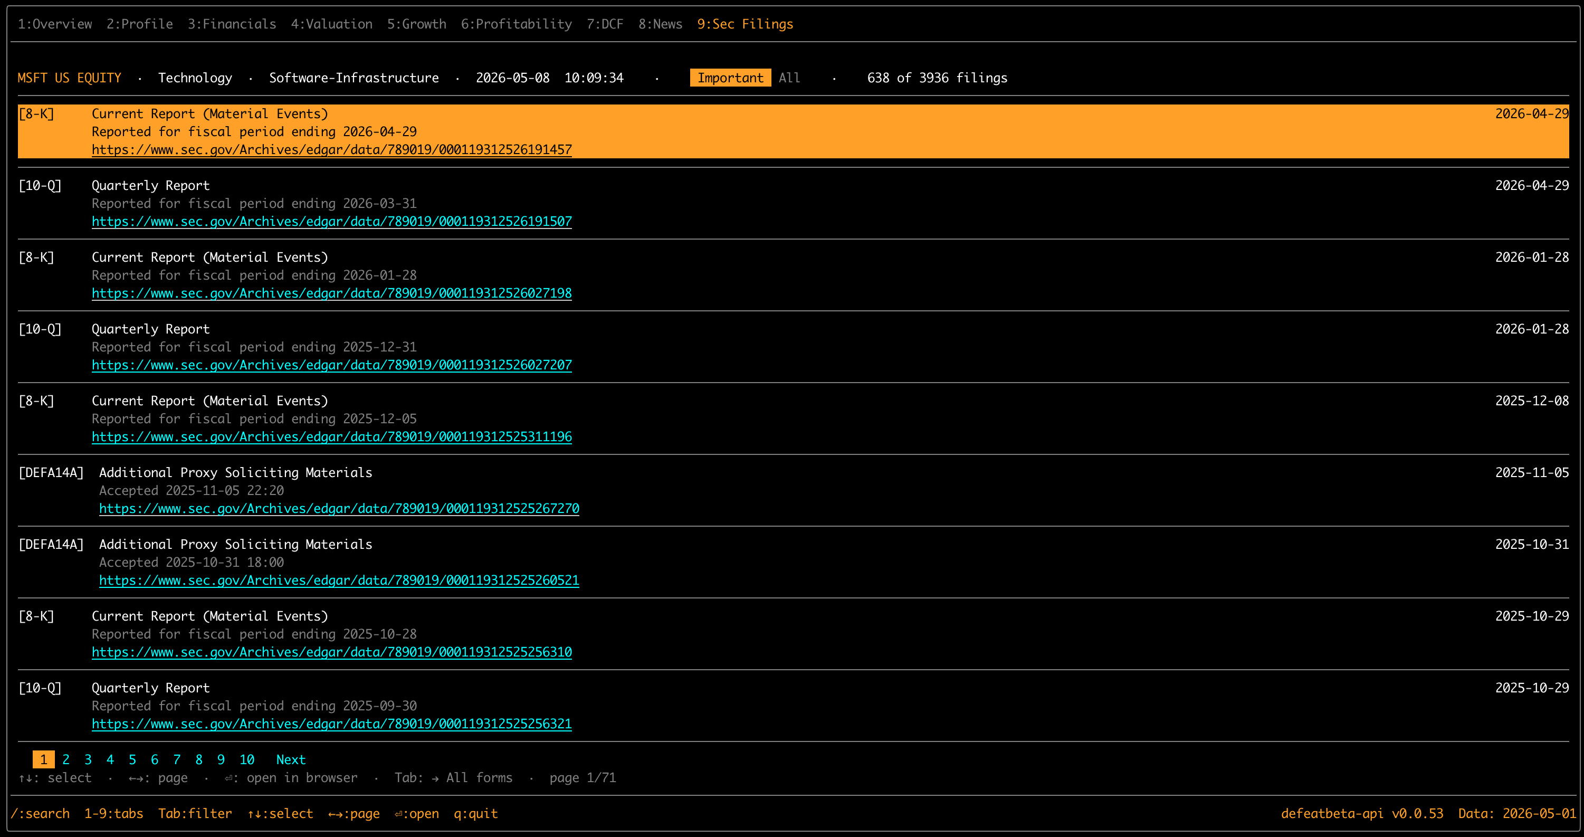1584x837 pixels.
Task: Select the DEFA14A row dated 2025-11-05
Action: [793, 491]
